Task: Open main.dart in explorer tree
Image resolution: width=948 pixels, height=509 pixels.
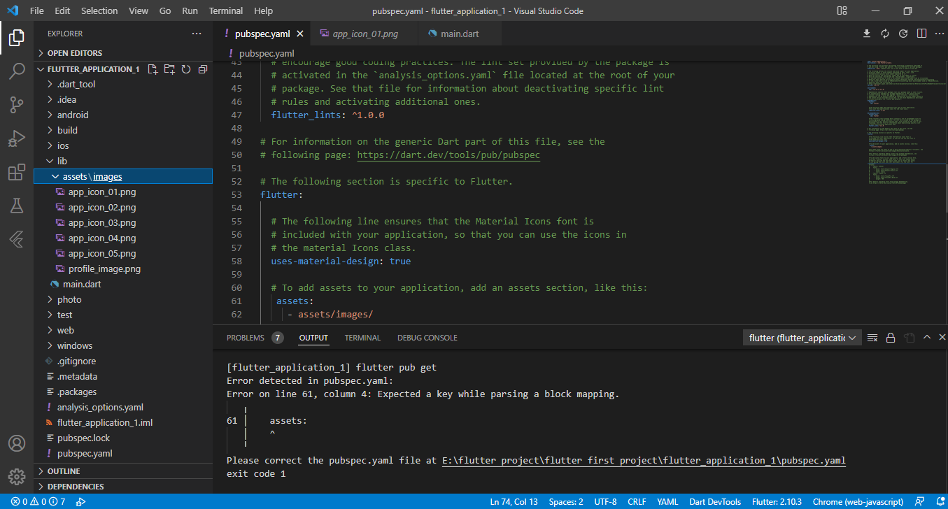Action: pyautogui.click(x=123, y=284)
